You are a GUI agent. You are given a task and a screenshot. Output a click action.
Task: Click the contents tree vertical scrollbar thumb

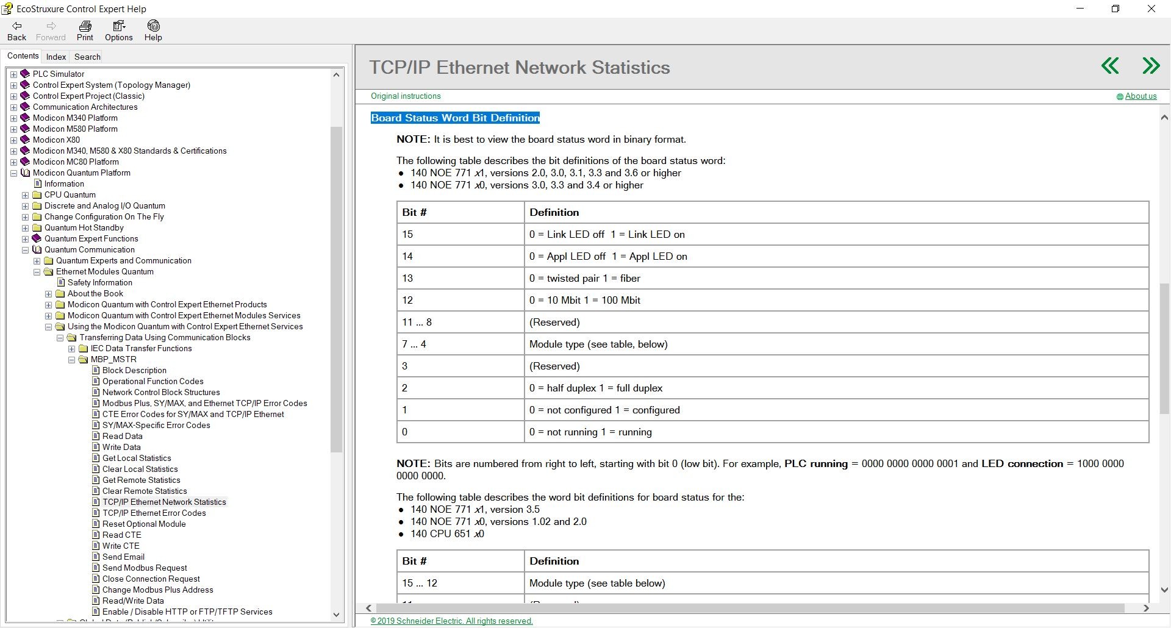[337, 290]
